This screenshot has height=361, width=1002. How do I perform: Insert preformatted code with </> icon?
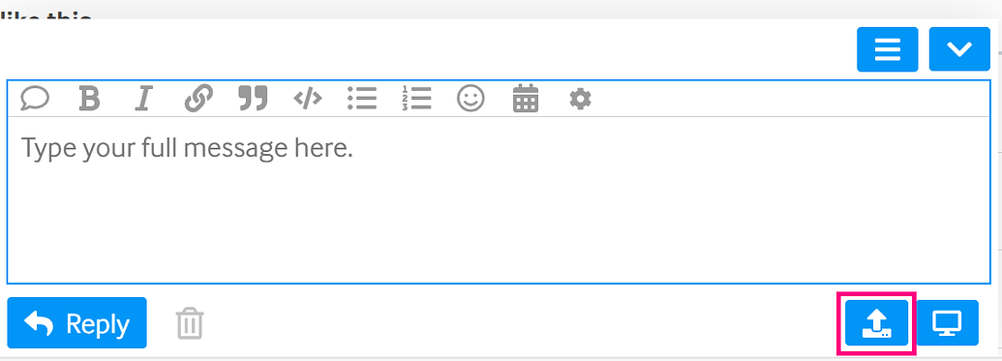(x=307, y=99)
